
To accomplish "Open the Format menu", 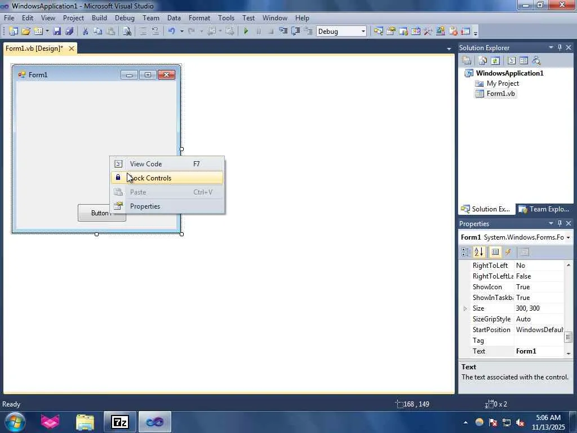I will pyautogui.click(x=199, y=17).
